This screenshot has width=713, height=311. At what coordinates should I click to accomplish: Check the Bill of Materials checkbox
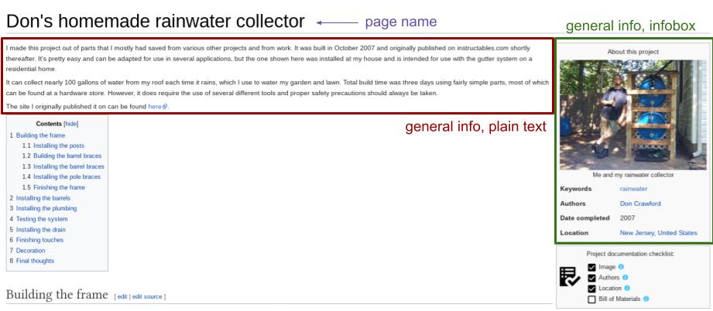tap(592, 299)
